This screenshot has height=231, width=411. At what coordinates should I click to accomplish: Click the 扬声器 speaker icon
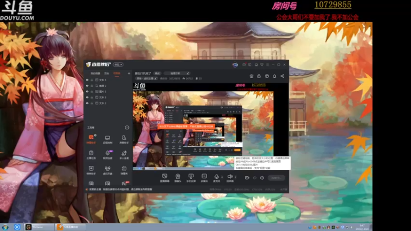tap(230, 178)
